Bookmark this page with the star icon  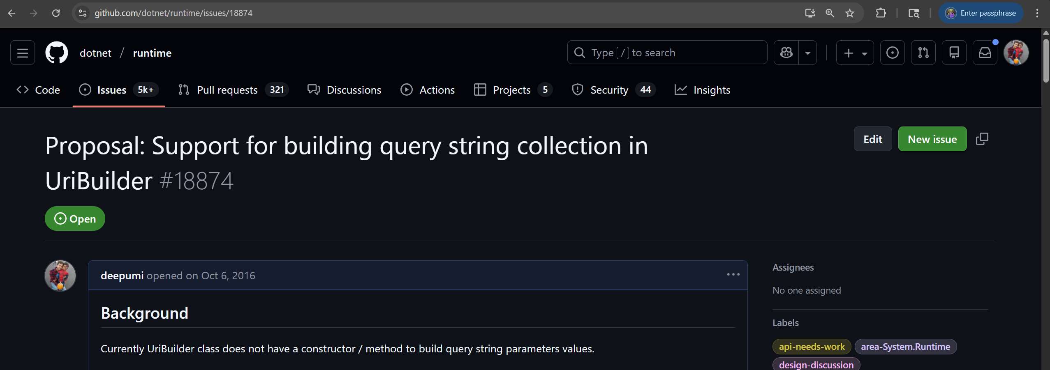(x=849, y=13)
